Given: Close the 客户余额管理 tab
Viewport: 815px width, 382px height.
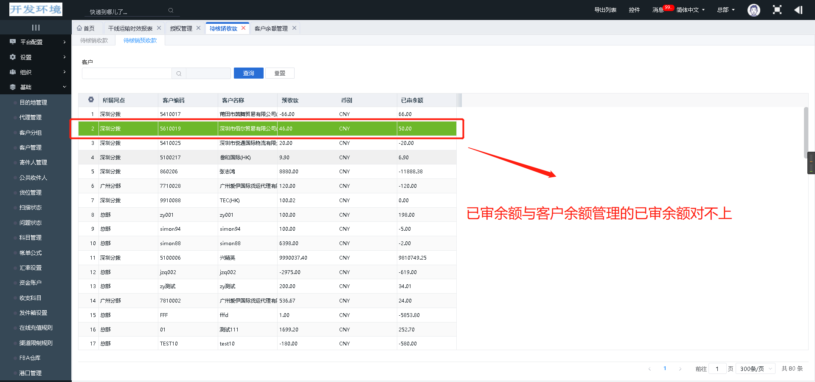Looking at the screenshot, I should (294, 28).
